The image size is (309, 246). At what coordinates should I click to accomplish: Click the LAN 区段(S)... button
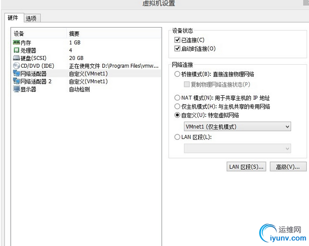(x=246, y=167)
